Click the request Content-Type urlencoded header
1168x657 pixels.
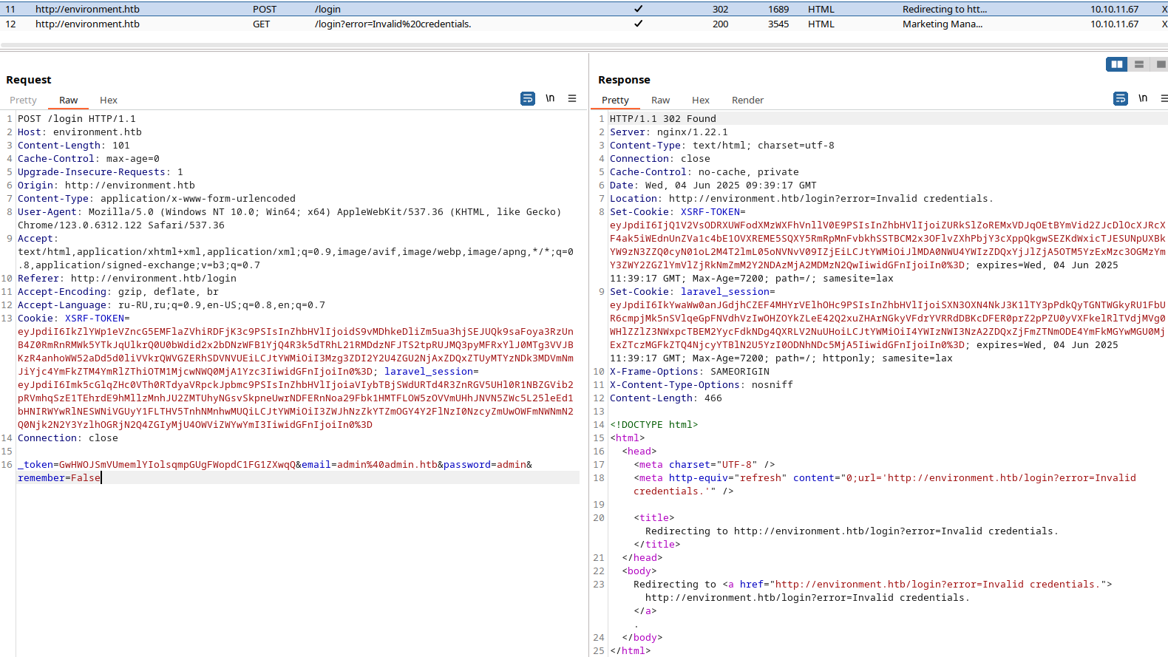(157, 198)
